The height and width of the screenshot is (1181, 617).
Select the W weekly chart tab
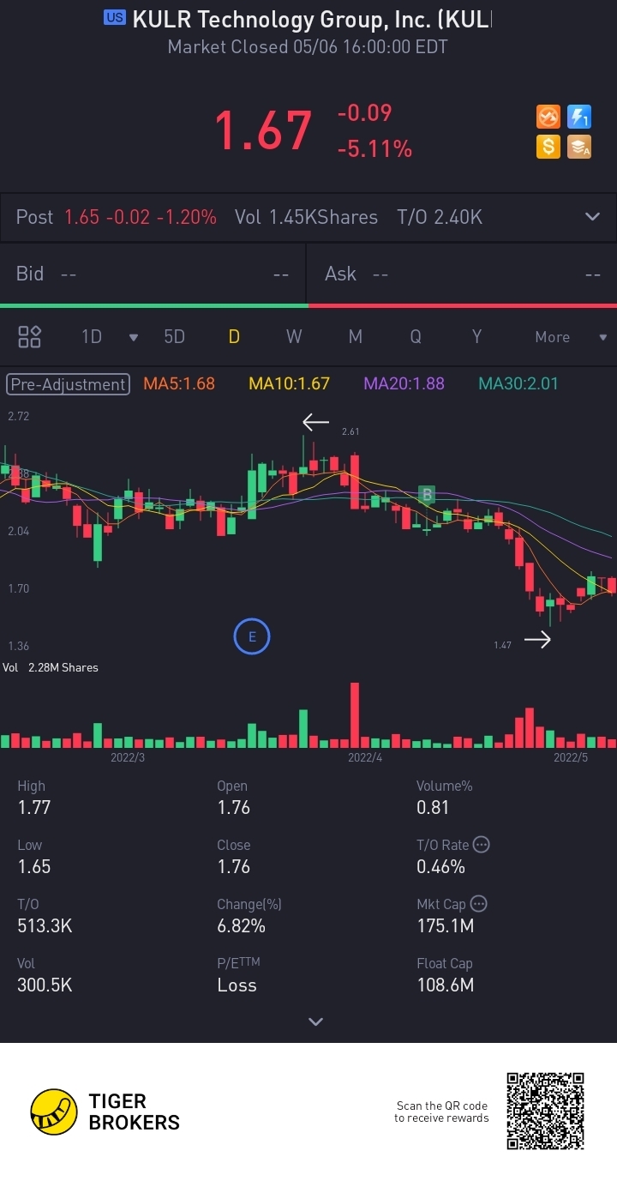[x=294, y=337]
